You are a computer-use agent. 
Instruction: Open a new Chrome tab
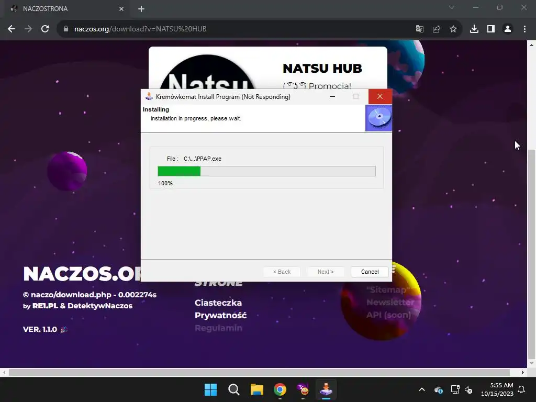(x=141, y=9)
